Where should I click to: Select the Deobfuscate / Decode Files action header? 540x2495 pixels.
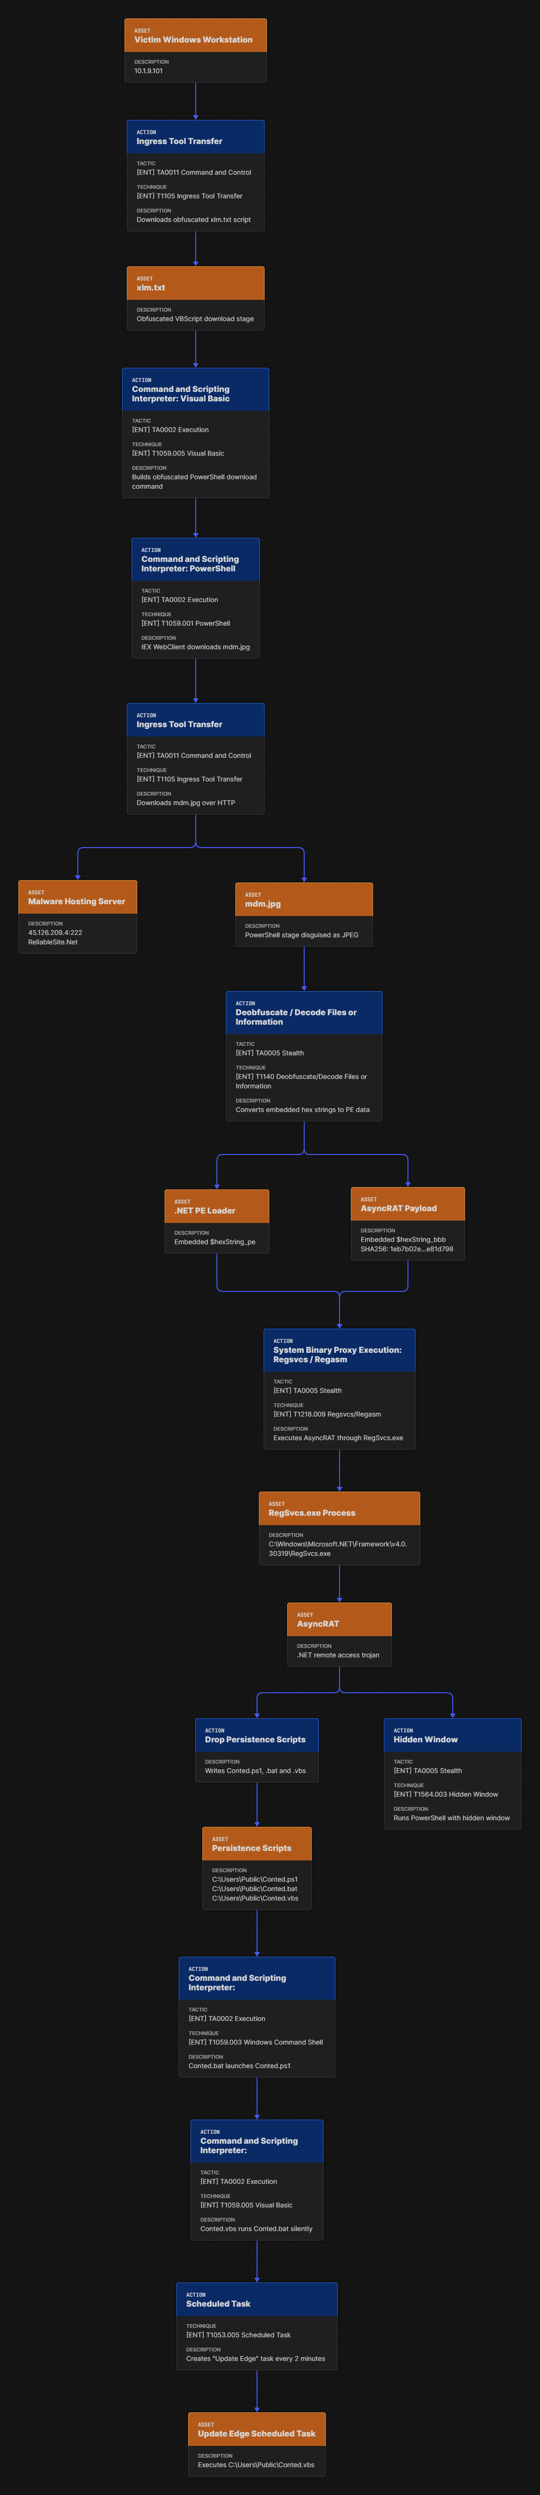pos(304,1012)
